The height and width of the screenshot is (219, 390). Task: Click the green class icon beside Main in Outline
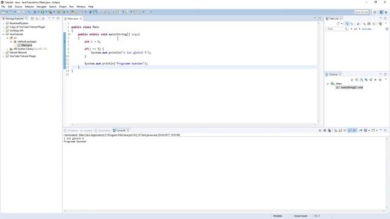click(332, 84)
